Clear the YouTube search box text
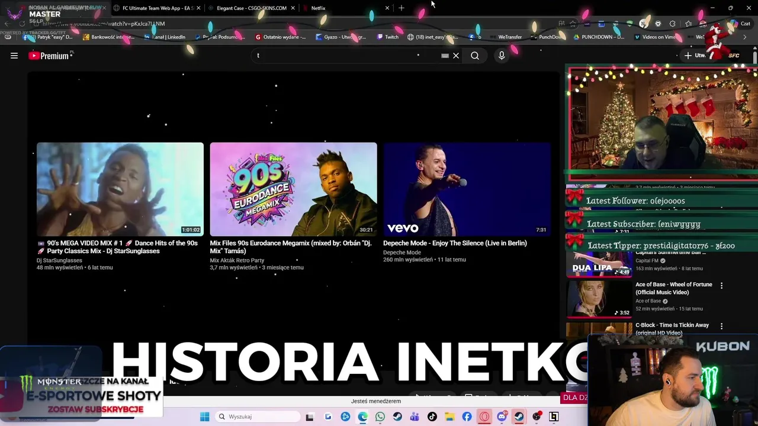The height and width of the screenshot is (426, 758). click(x=456, y=56)
